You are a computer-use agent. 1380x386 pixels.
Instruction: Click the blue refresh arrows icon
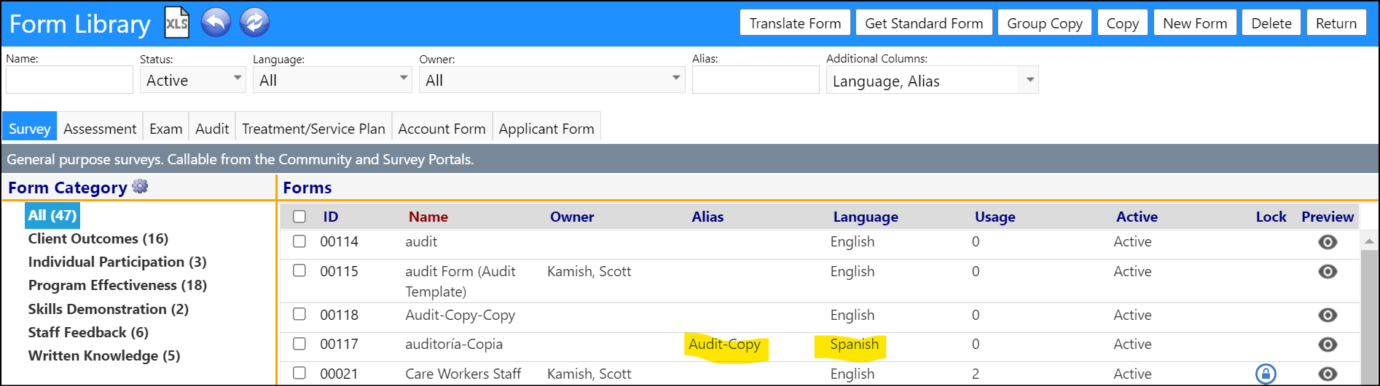pos(254,23)
